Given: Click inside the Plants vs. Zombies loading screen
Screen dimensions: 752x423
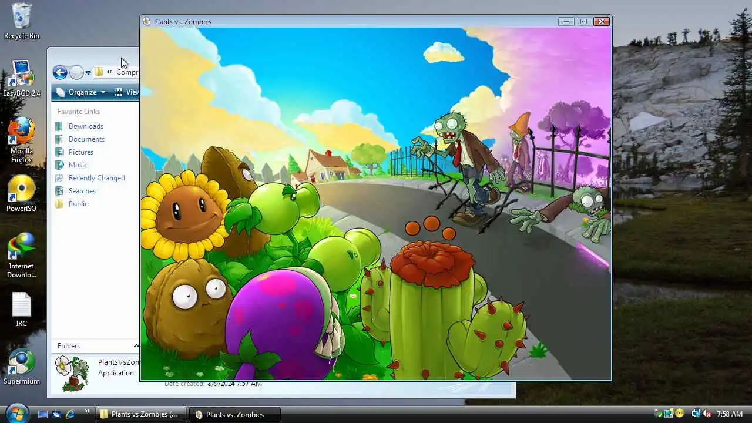Looking at the screenshot, I should click(375, 203).
